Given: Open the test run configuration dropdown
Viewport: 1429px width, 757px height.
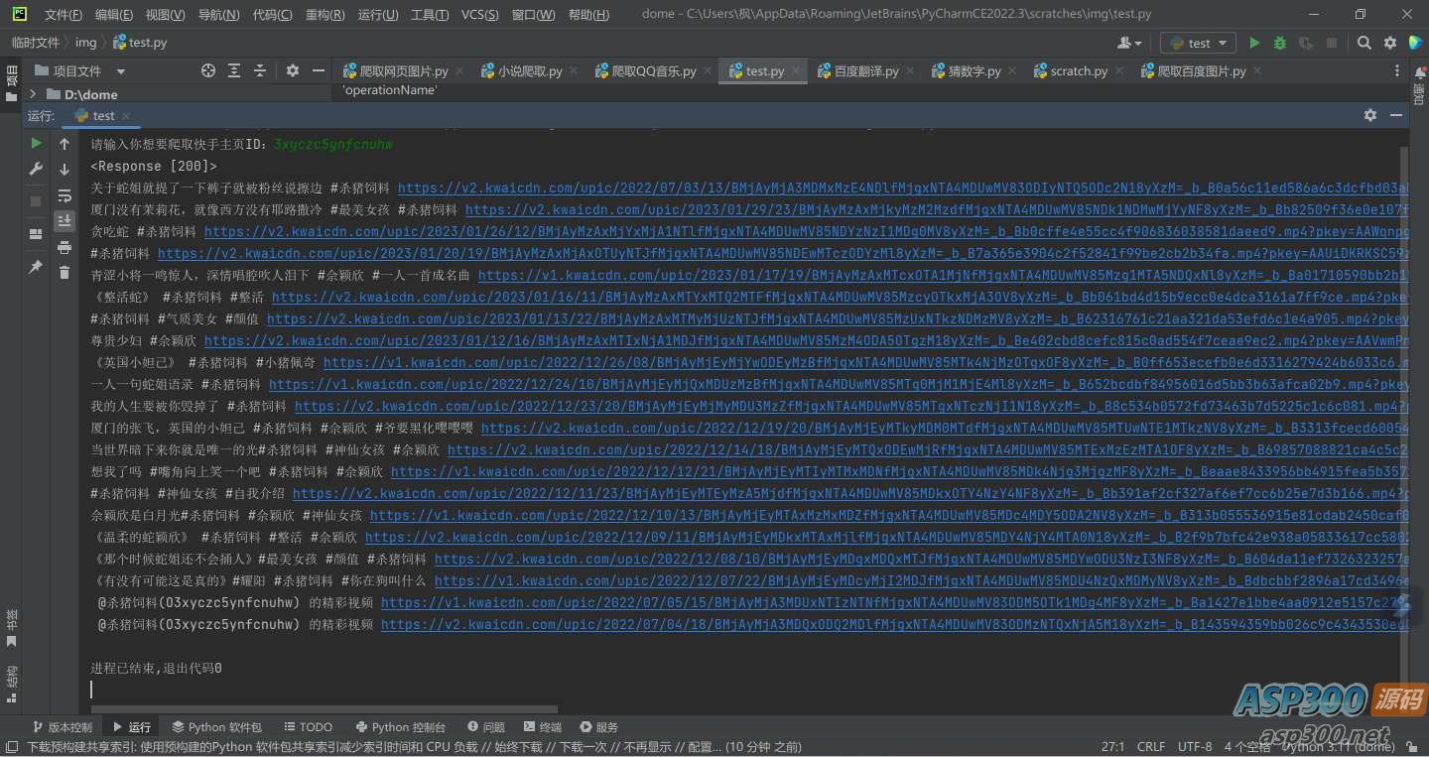Looking at the screenshot, I should 1198,43.
